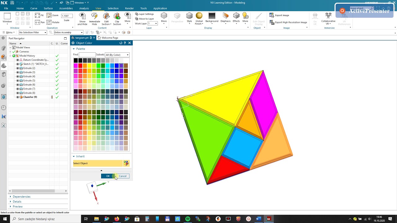This screenshot has height=223, width=397.
Task: Open the Global Finish sphere icon
Action: 199,19
